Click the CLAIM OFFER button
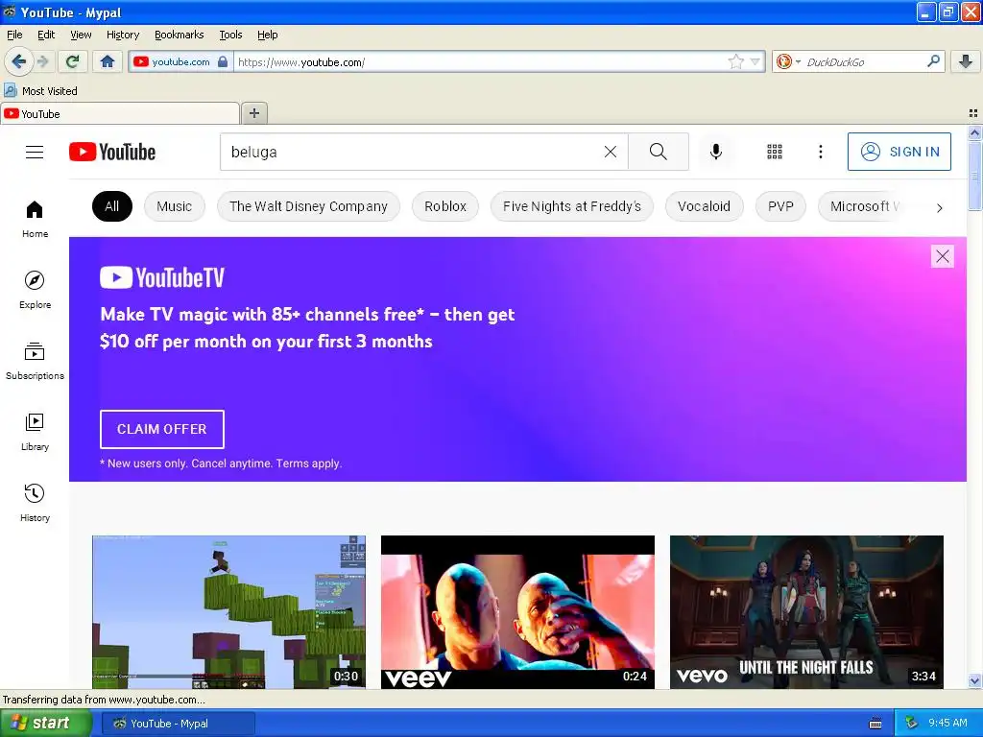This screenshot has width=983, height=737. 161,429
